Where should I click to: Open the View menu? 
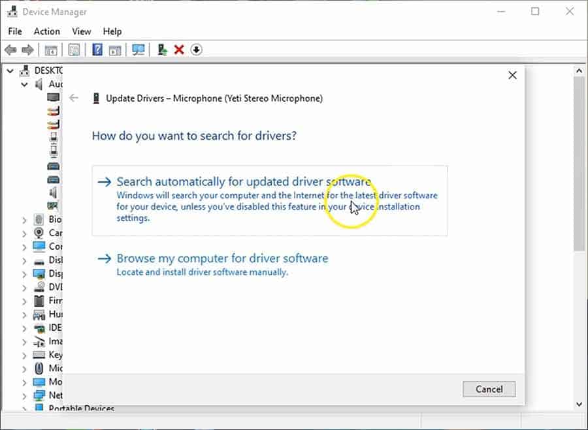[x=82, y=31]
